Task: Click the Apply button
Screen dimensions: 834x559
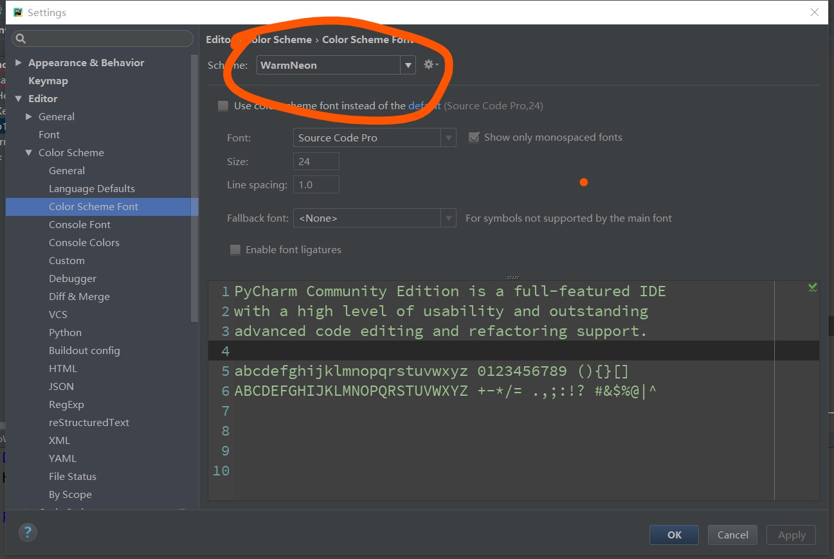Action: click(x=791, y=535)
